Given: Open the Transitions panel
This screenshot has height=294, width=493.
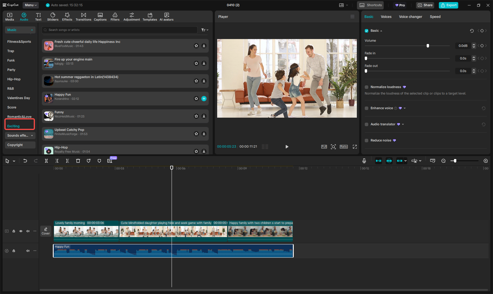Looking at the screenshot, I should point(83,17).
